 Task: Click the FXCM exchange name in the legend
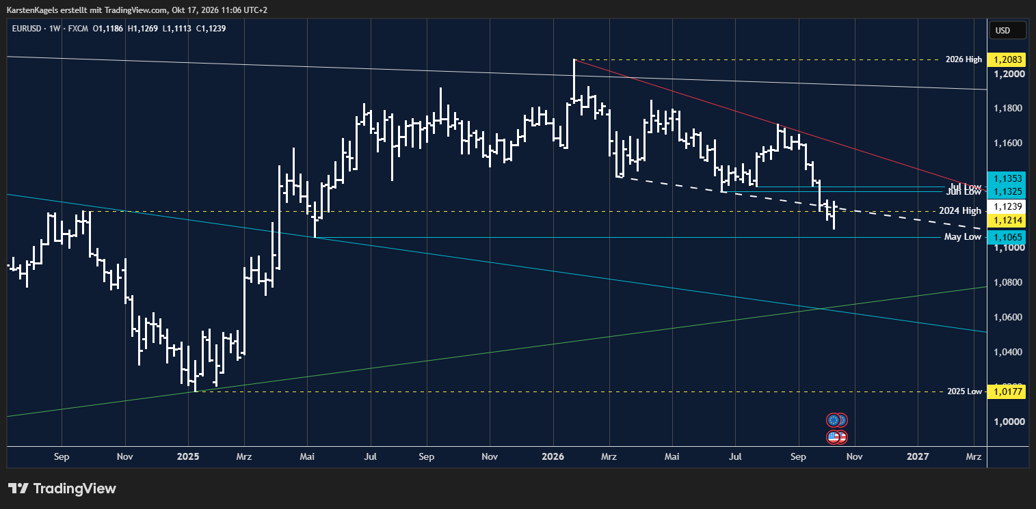pos(77,29)
